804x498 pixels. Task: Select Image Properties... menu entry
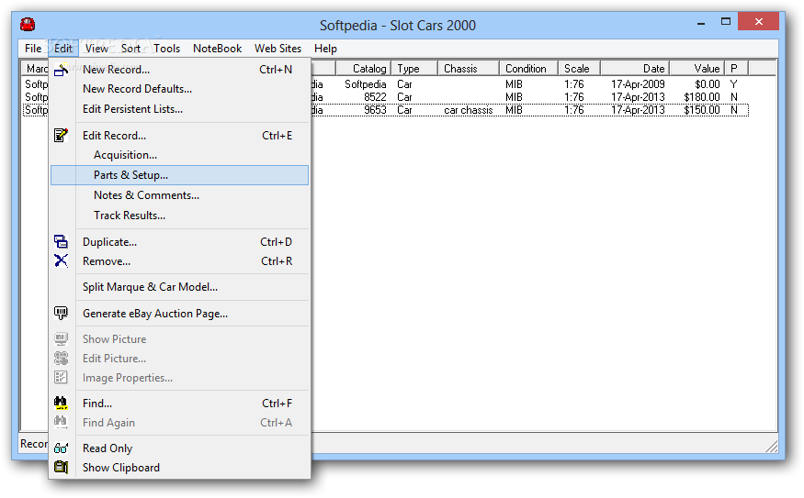pyautogui.click(x=179, y=378)
